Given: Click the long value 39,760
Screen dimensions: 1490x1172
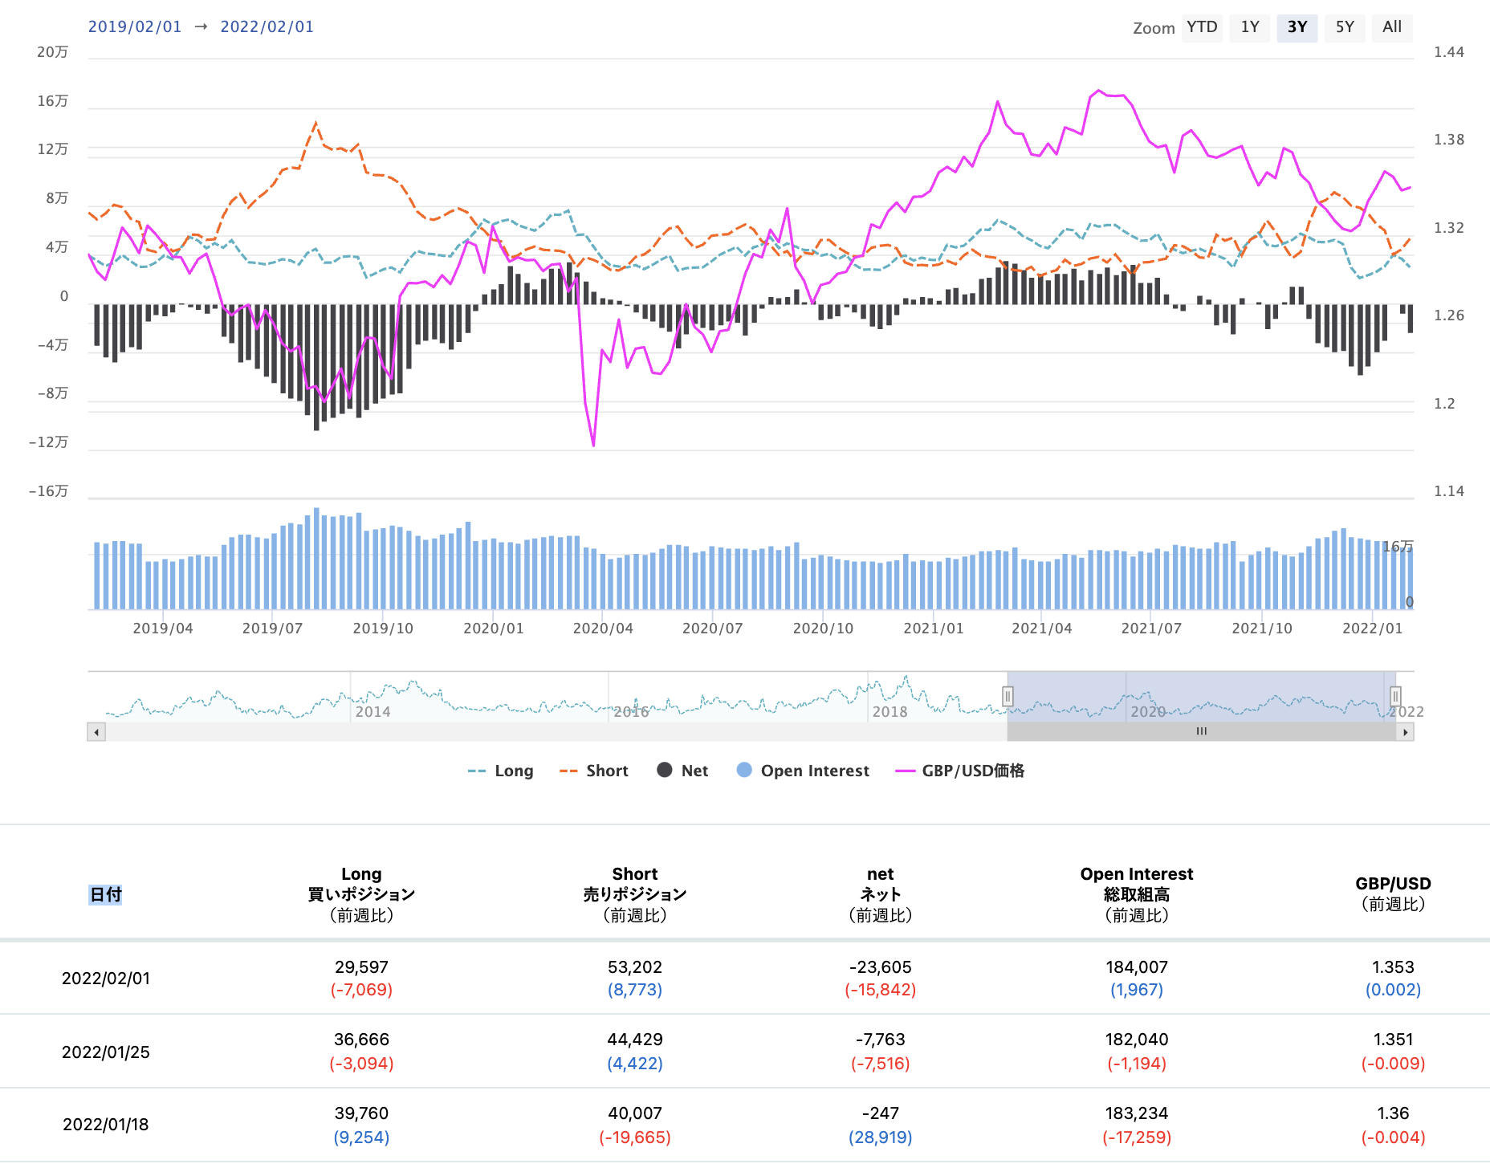Looking at the screenshot, I should tap(361, 1113).
